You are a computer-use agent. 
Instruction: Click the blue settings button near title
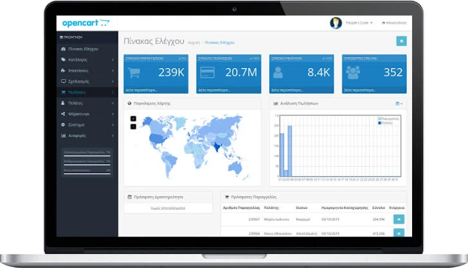401,41
